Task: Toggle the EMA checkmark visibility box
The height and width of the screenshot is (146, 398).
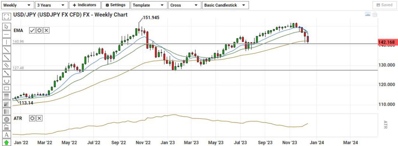Action: click(32, 31)
